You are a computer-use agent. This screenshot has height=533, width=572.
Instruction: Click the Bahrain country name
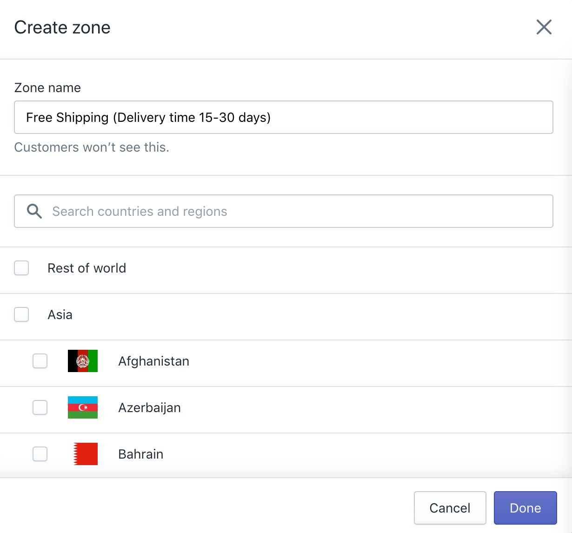(x=140, y=454)
